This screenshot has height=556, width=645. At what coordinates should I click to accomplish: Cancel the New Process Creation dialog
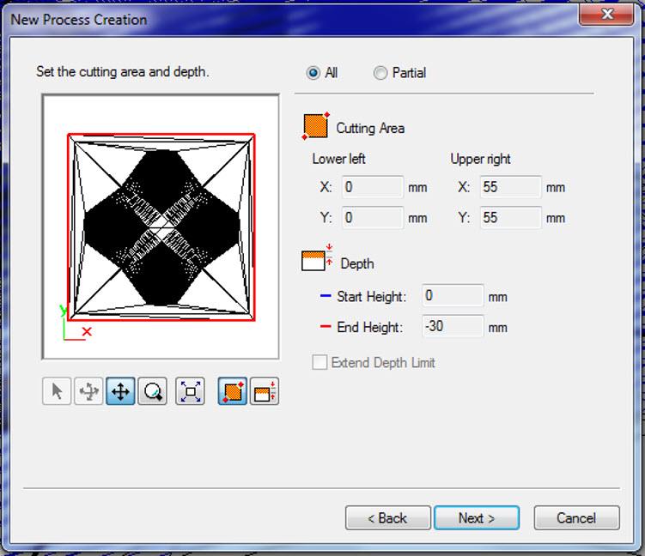tap(576, 517)
